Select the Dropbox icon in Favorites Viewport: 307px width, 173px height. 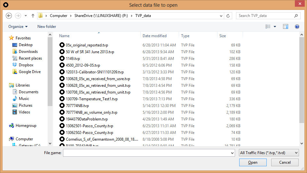coord(15,65)
